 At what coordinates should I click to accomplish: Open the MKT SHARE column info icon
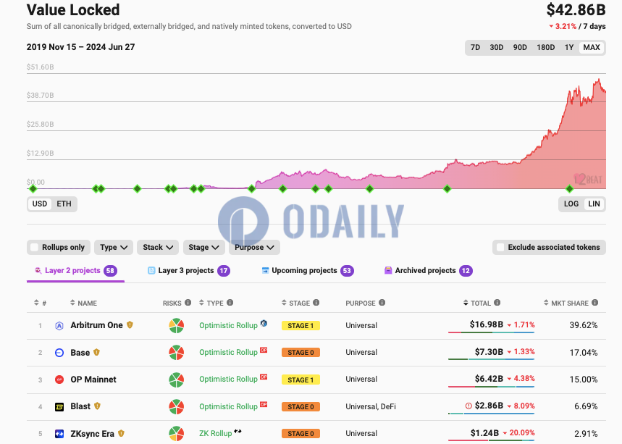click(595, 303)
